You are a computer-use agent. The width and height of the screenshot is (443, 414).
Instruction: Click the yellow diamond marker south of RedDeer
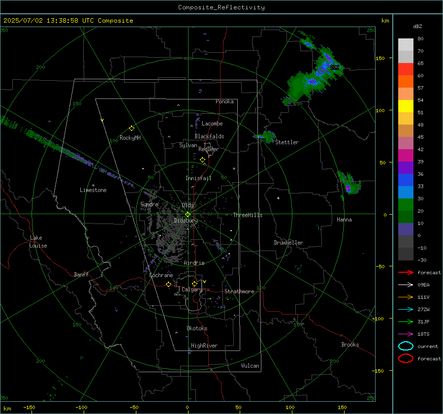(203, 160)
